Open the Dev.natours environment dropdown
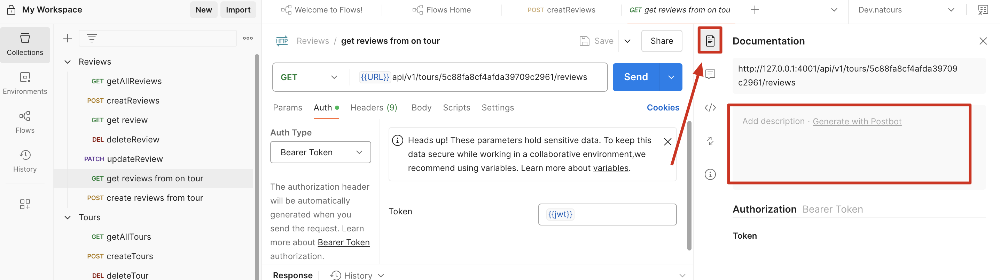1000x280 pixels. pos(906,10)
